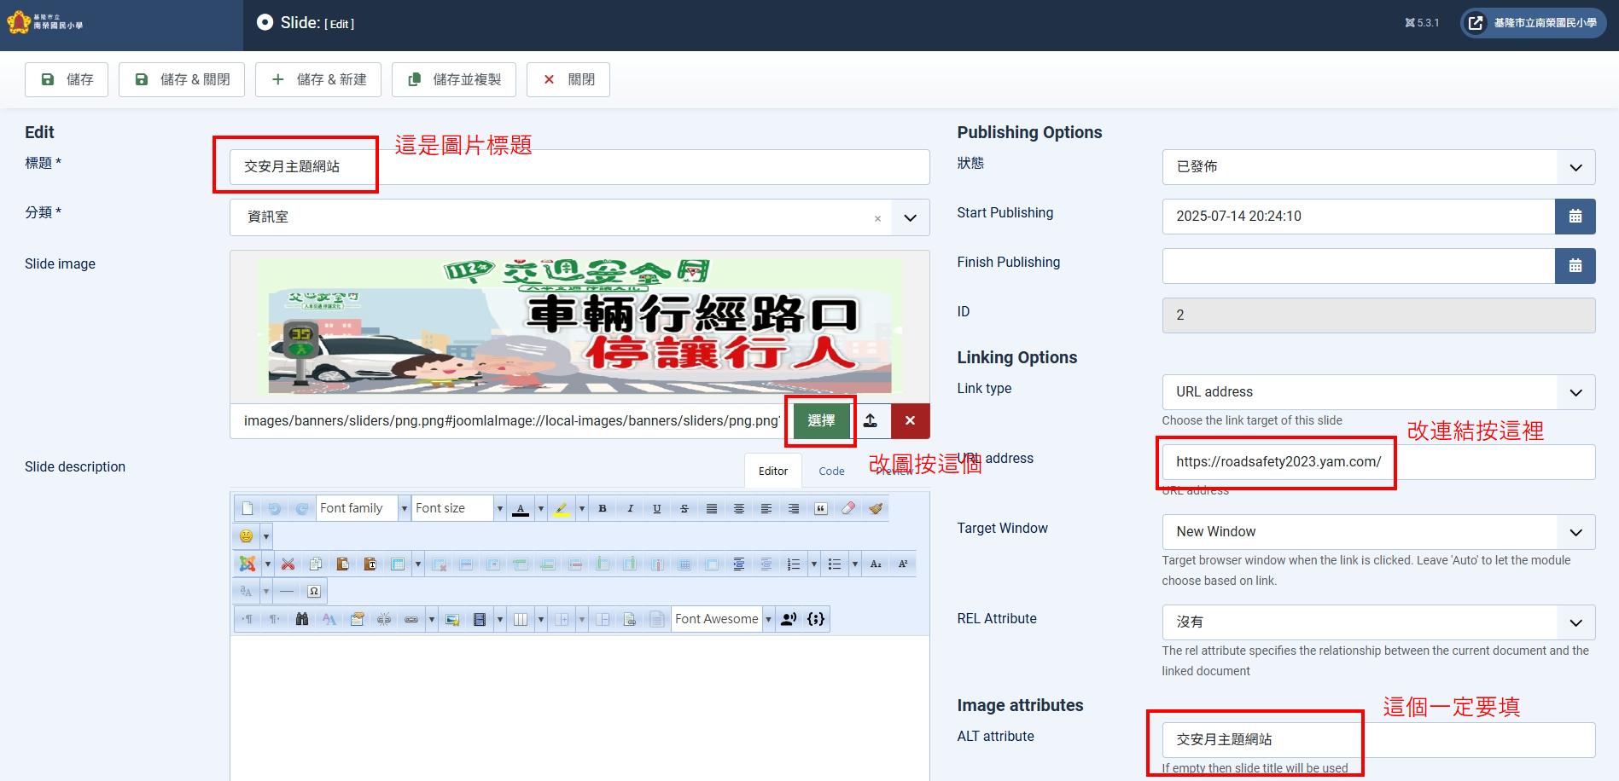The height and width of the screenshot is (781, 1619).
Task: Click the eraser Remove Format icon
Action: 848,508
